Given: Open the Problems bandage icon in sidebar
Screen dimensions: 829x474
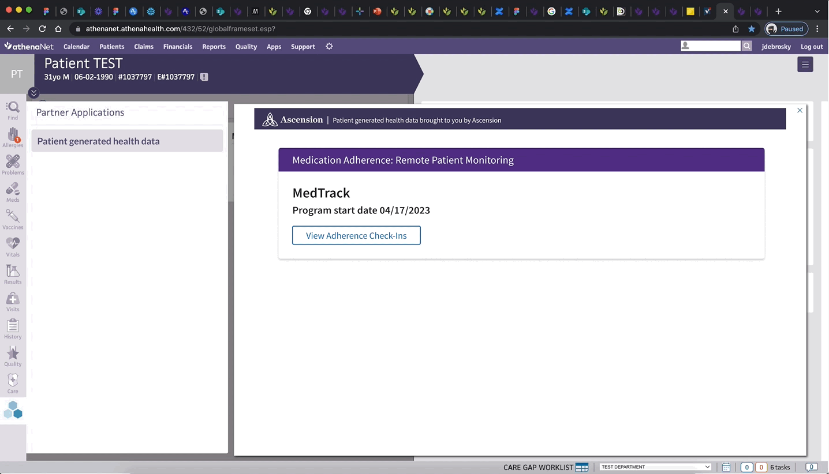Looking at the screenshot, I should point(13,164).
